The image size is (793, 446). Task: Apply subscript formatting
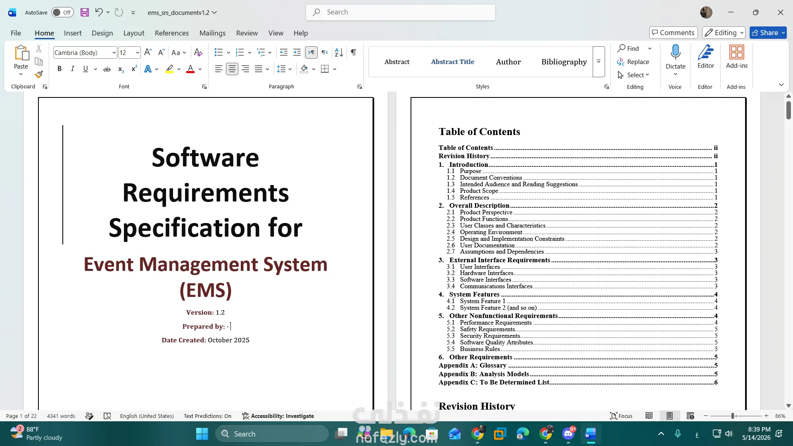(x=121, y=69)
